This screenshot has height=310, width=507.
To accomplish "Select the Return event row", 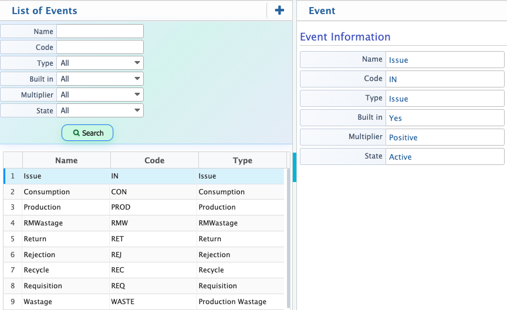I will pos(144,239).
